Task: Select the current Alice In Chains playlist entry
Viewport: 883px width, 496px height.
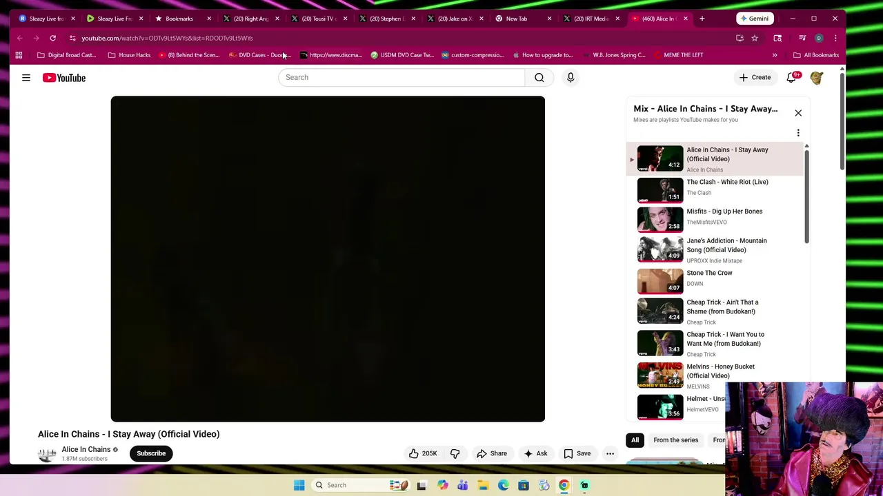Action: [x=716, y=159]
